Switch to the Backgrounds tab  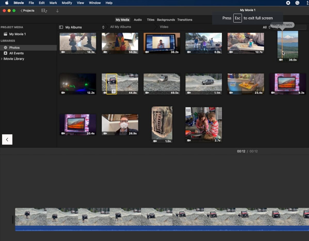pyautogui.click(x=166, y=20)
